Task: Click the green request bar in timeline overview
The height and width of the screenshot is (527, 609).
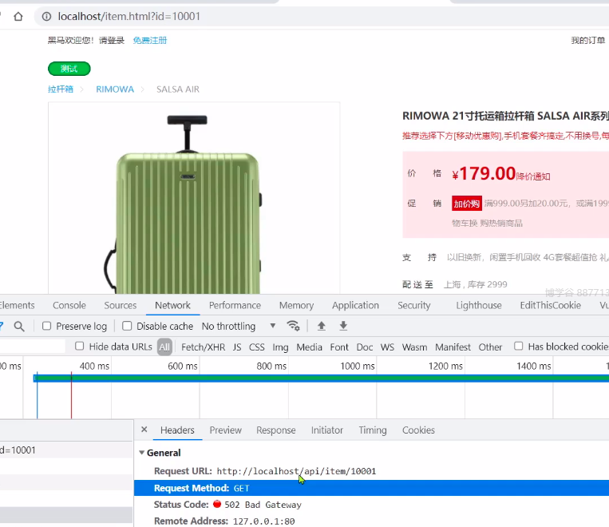Action: pyautogui.click(x=321, y=378)
